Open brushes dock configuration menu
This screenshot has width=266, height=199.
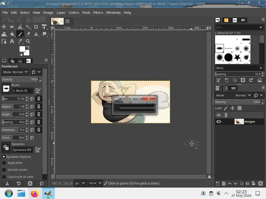(263, 20)
